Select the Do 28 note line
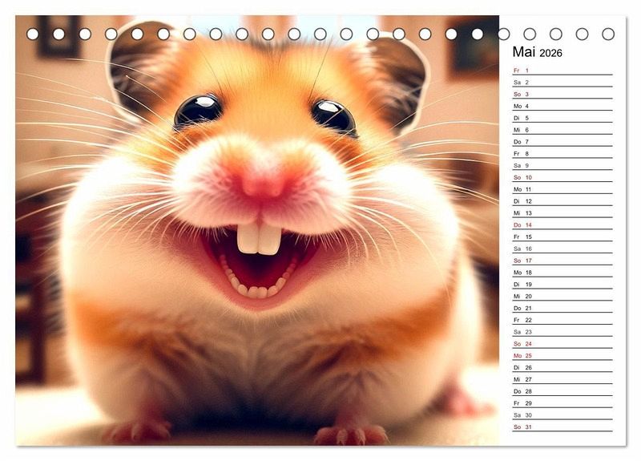The width and height of the screenshot is (641, 461). coord(562,391)
